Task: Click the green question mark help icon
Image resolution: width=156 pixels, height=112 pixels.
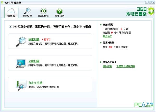Action: coord(60,11)
